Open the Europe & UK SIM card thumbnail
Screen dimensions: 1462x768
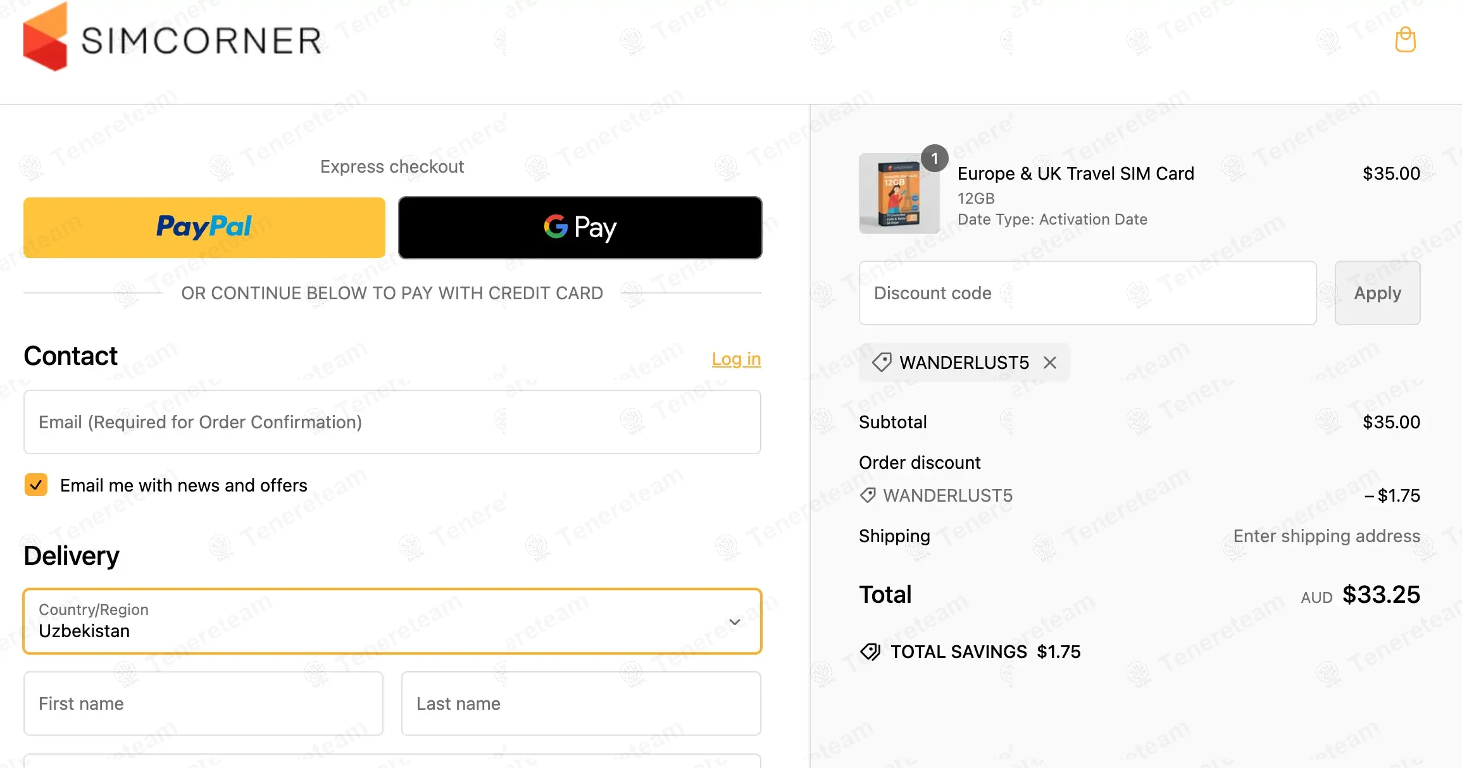[899, 194]
